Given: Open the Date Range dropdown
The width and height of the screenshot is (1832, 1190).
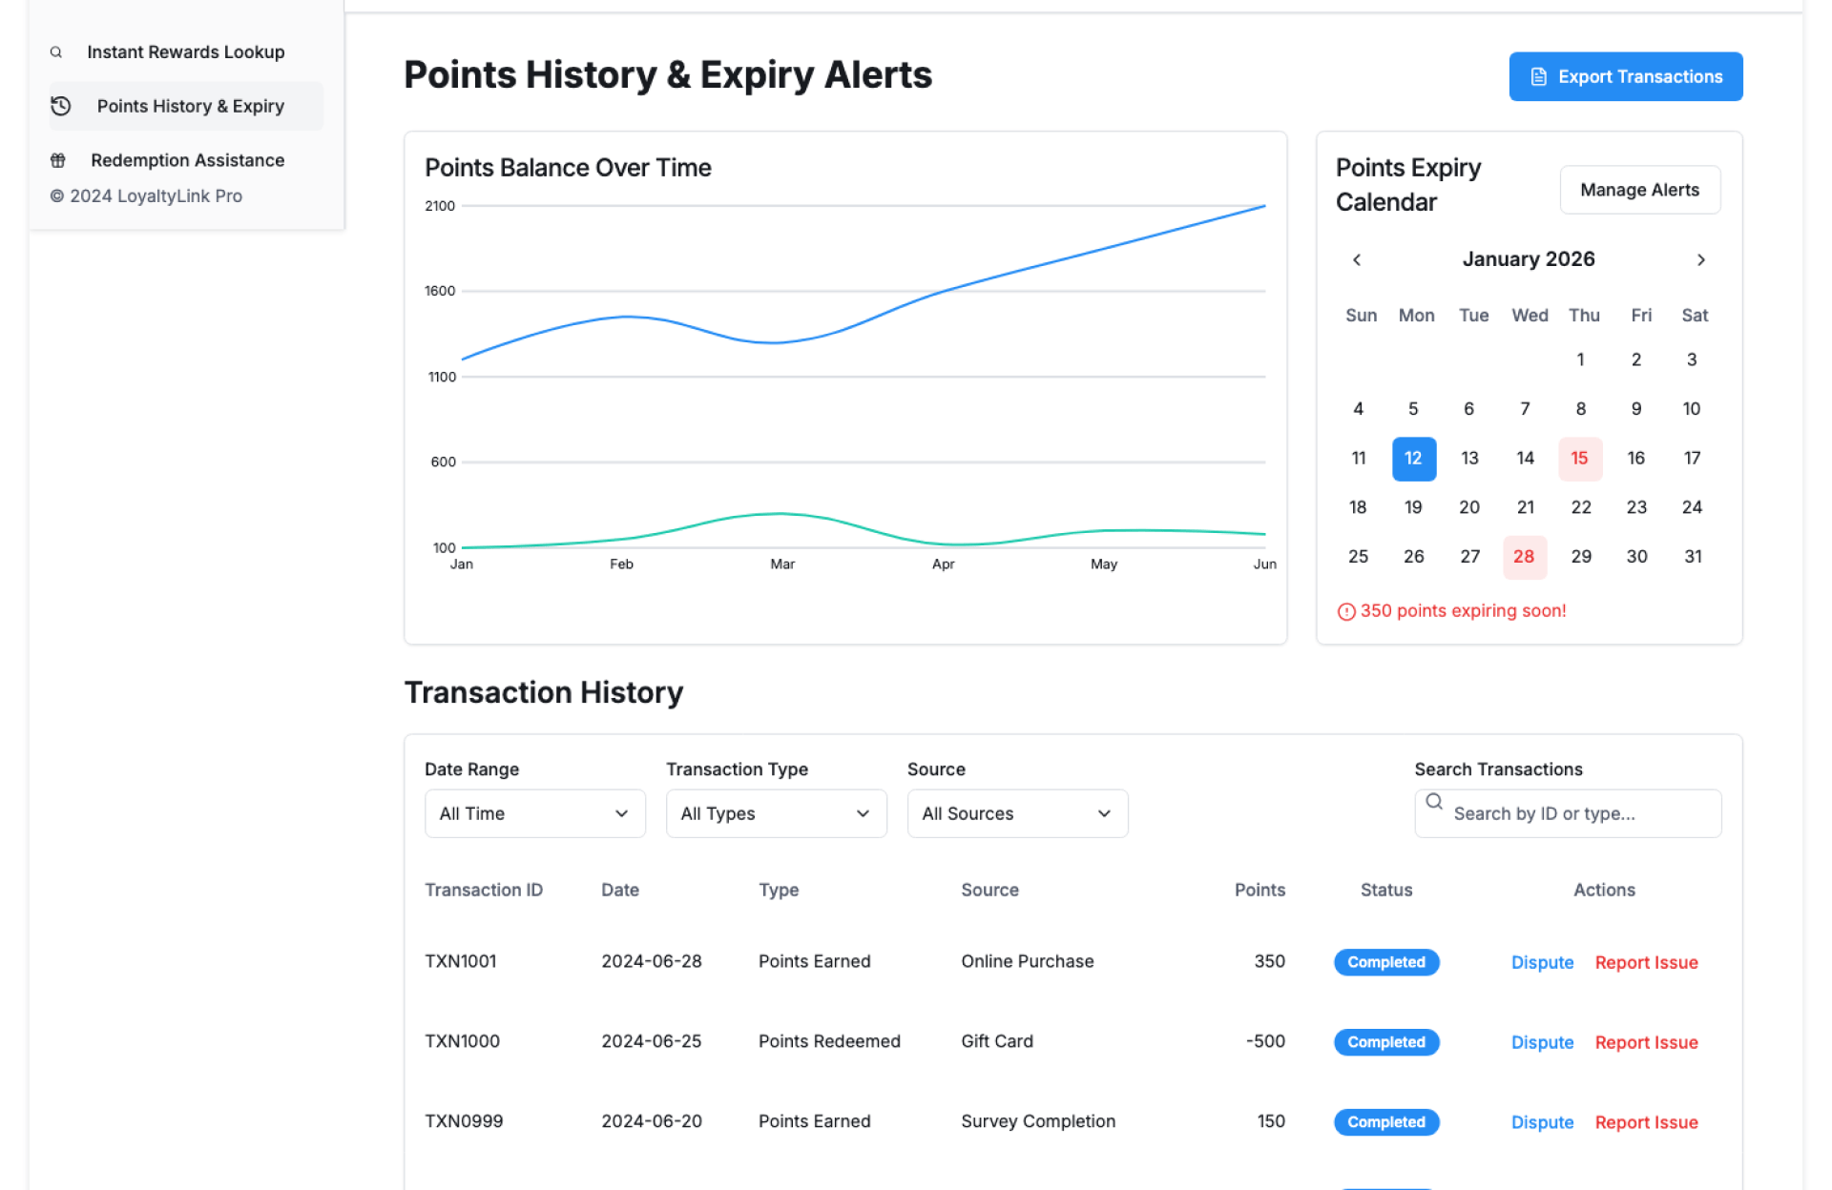Looking at the screenshot, I should point(534,813).
